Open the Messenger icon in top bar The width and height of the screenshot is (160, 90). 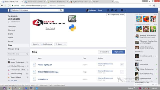(x=112, y=10)
